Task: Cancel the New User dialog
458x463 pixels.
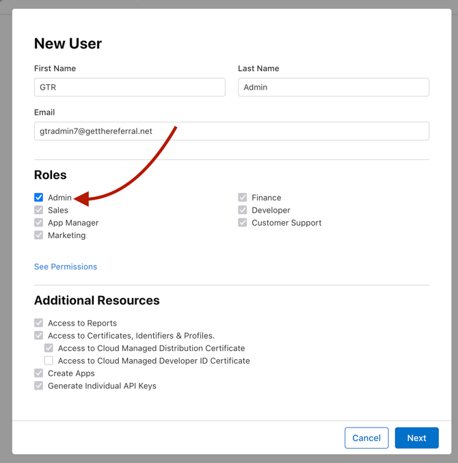Action: (366, 438)
